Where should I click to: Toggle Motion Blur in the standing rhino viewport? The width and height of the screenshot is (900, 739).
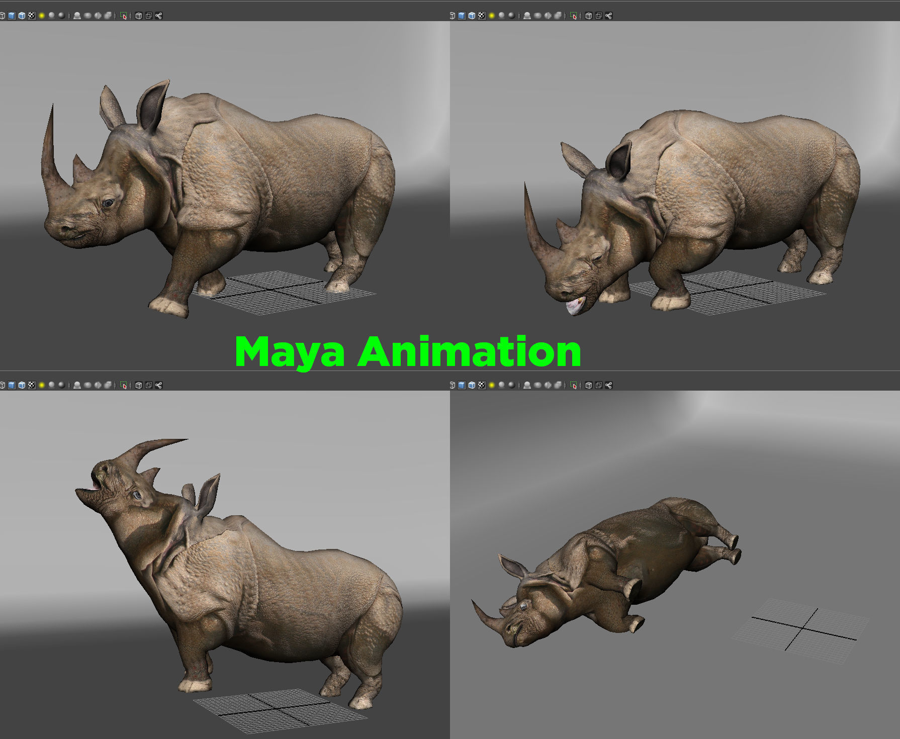coord(87,16)
